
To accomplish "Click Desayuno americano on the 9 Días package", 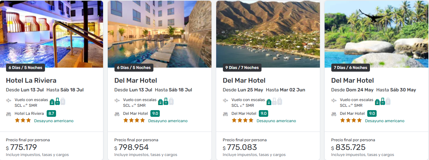I will coord(276,121).
